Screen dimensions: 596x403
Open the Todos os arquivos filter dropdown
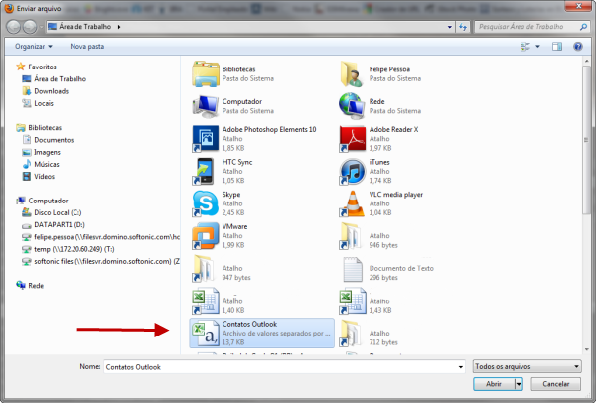click(526, 366)
